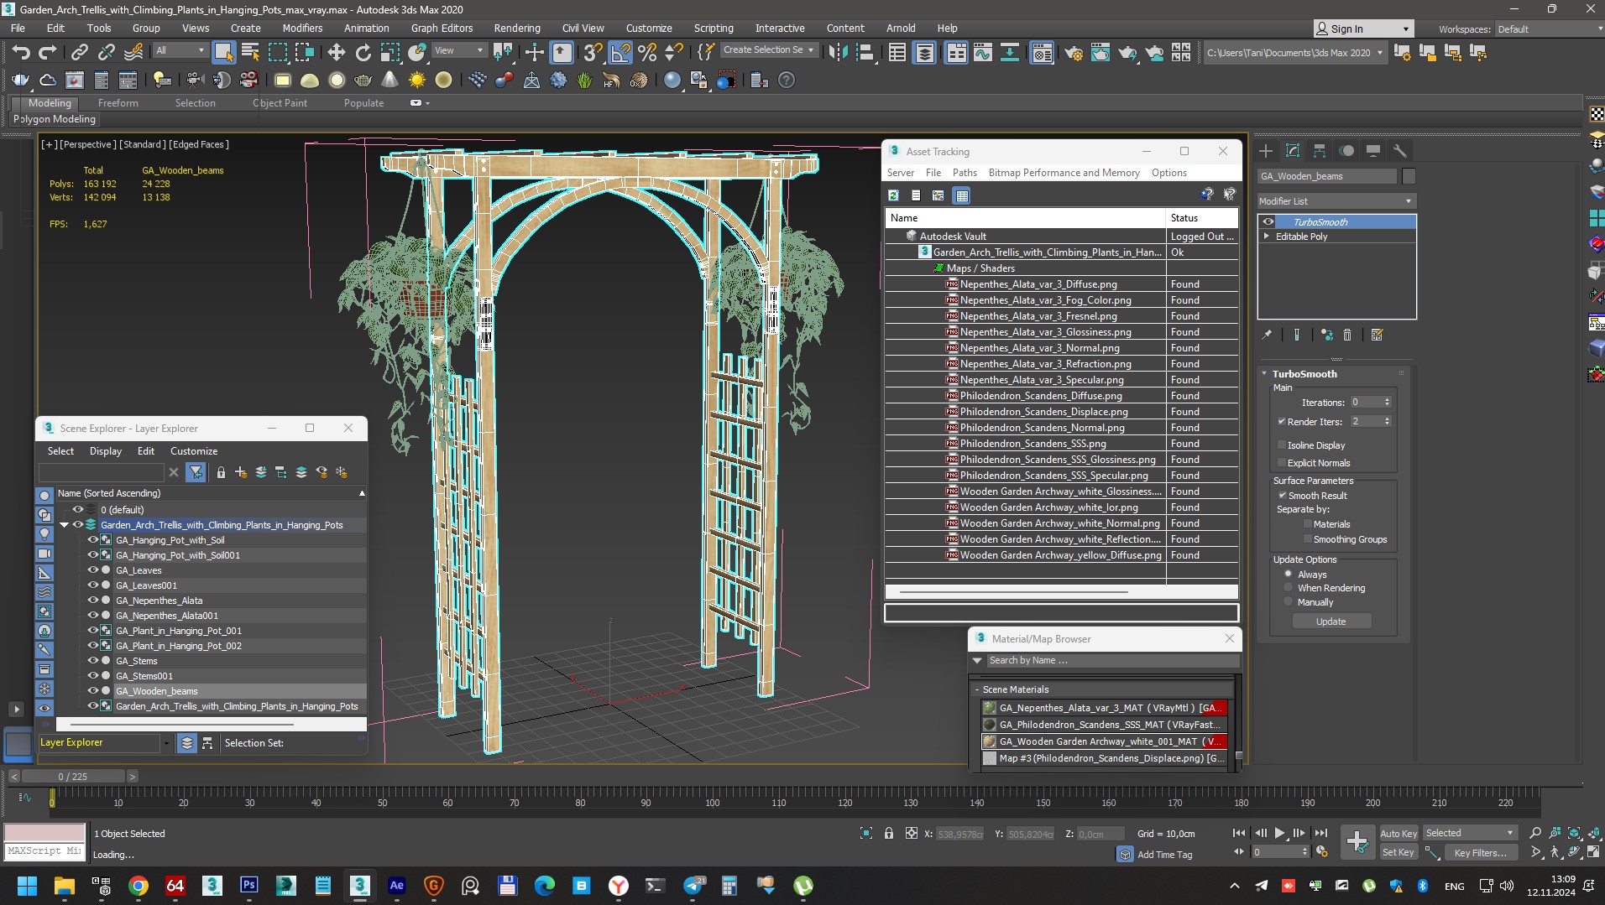Enable separate by Smoothing Groups
Image resolution: width=1605 pixels, height=905 pixels.
point(1307,539)
